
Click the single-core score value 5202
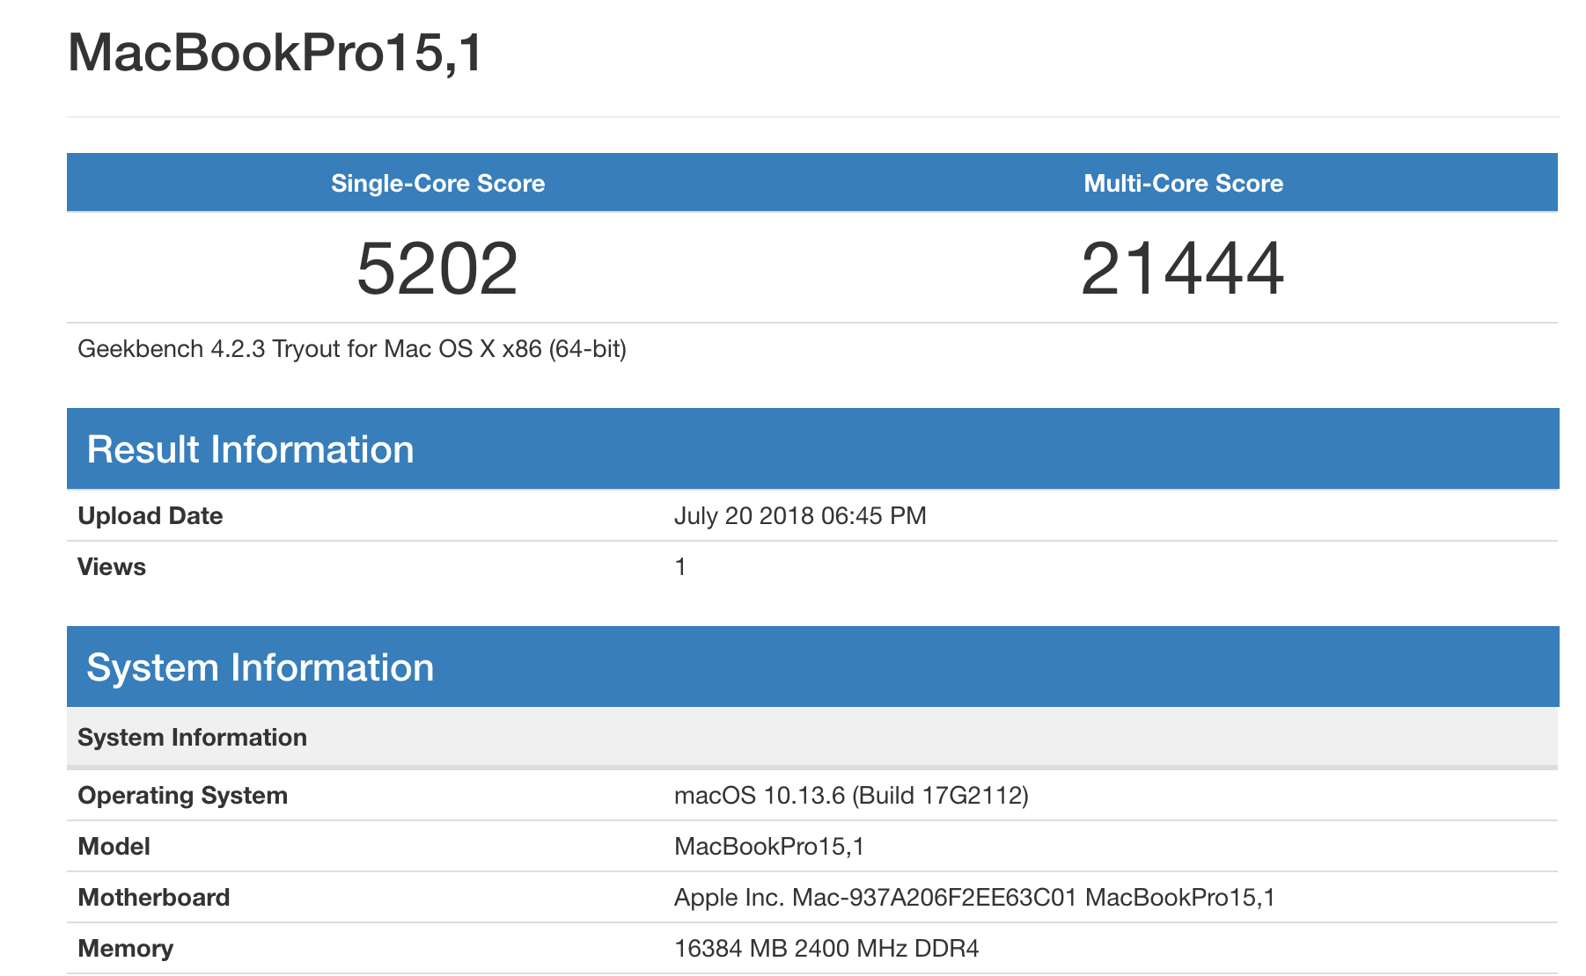pos(437,268)
